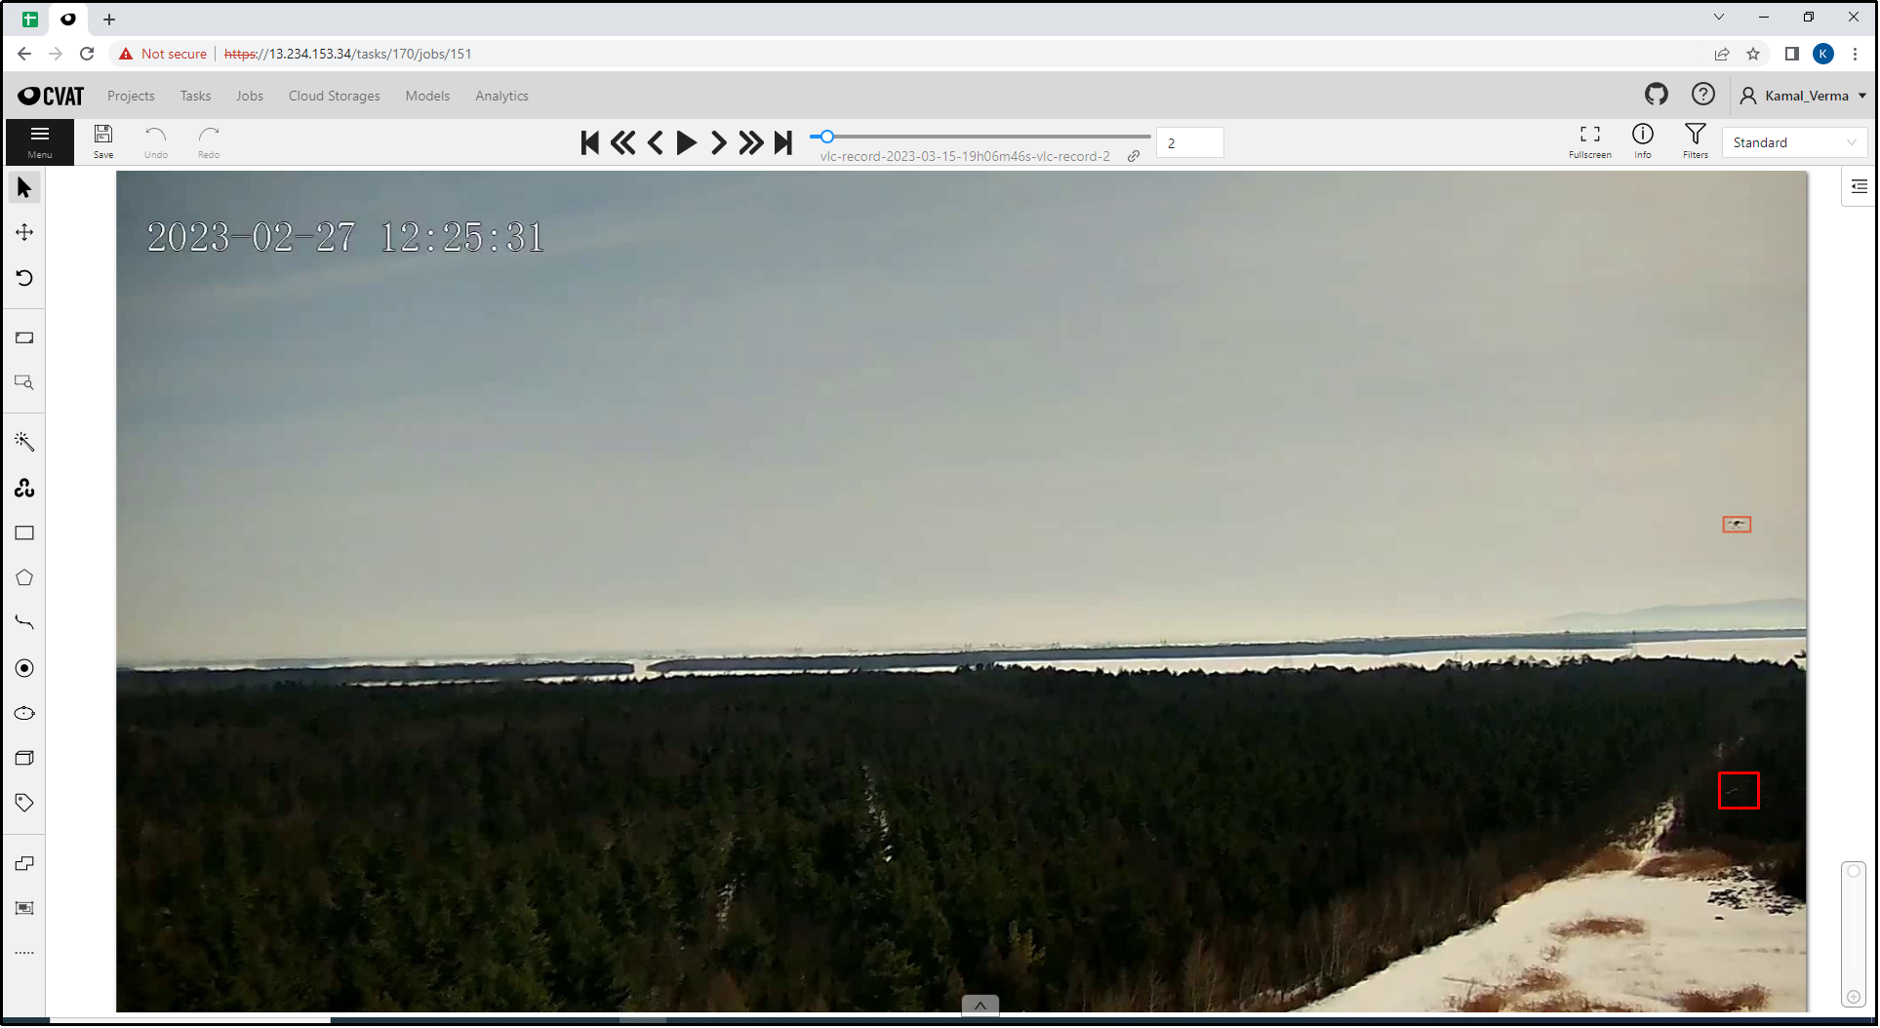
Task: Select the draw points tool
Action: tap(24, 668)
